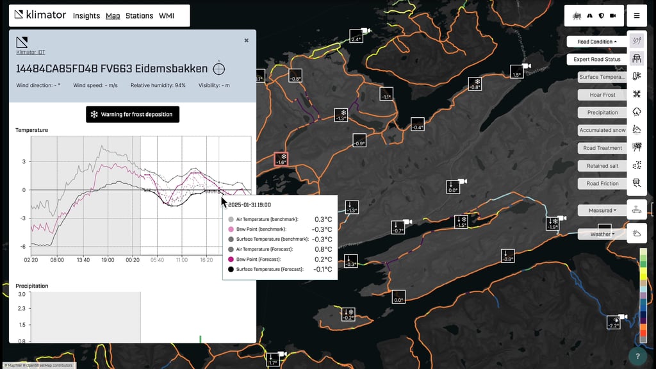Select the Surface Temperature thermometer icon

637,76
